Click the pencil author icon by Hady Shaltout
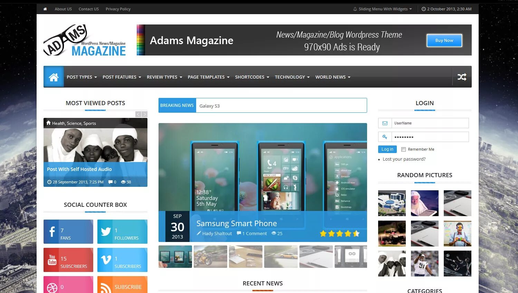The image size is (518, 293). pos(199,233)
